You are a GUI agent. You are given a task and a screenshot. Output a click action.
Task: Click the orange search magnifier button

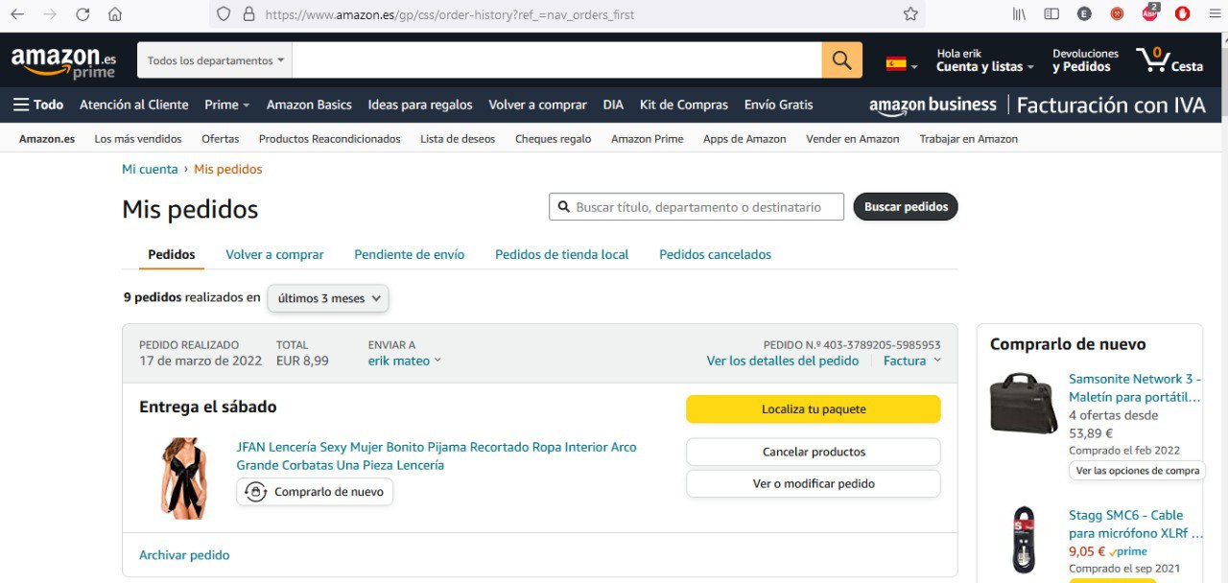click(841, 60)
